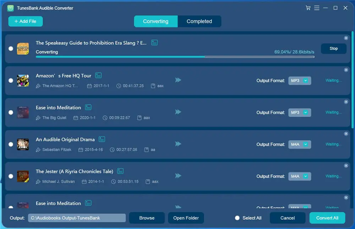This screenshot has width=355, height=229.
Task: Select The Speakeasy Guide radio button
Action: pos(11,49)
